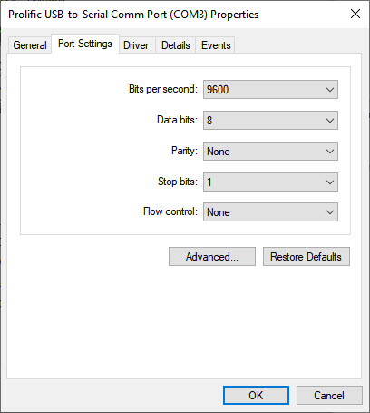Screen dimensions: 370x413
Task: Switch to the Details tab
Action: 176,45
